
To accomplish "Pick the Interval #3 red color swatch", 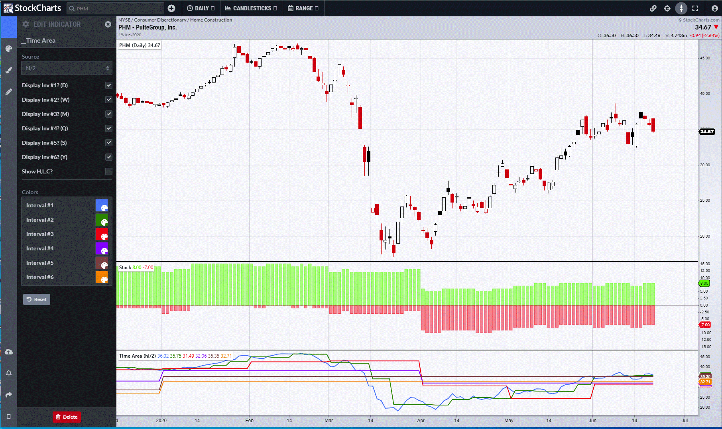I will (102, 234).
